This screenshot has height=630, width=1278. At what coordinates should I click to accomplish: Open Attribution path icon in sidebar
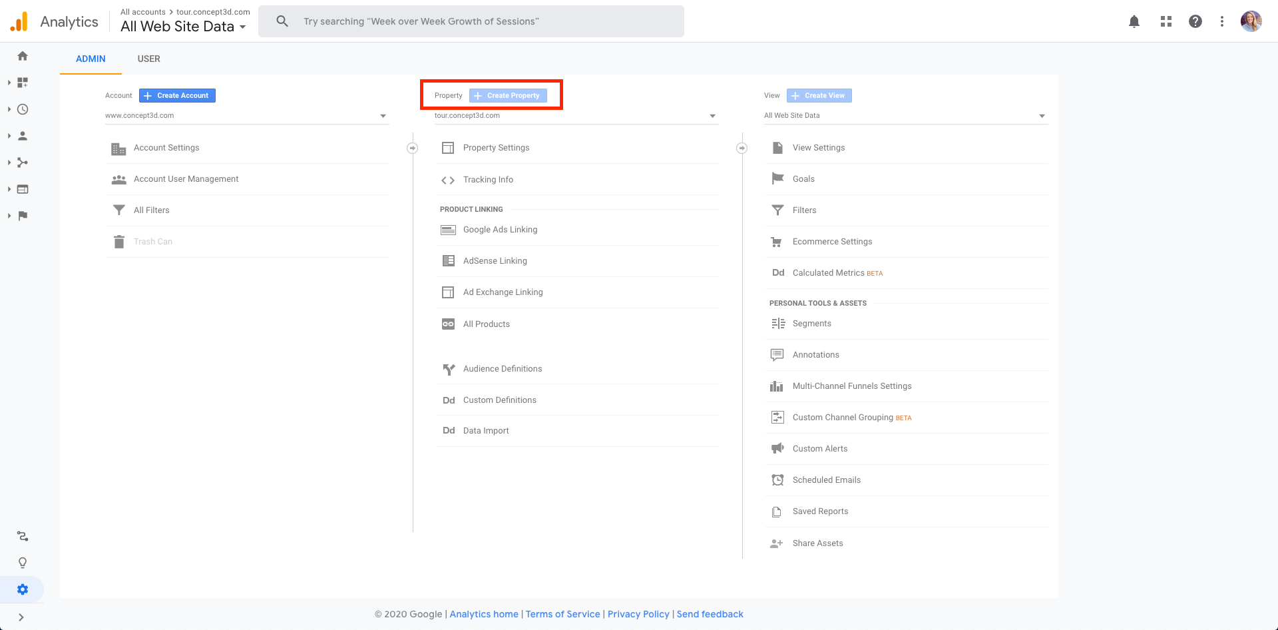tap(23, 536)
